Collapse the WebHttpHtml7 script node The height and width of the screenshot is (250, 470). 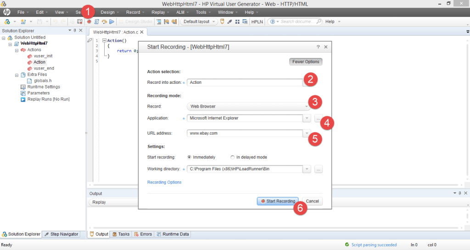point(10,44)
